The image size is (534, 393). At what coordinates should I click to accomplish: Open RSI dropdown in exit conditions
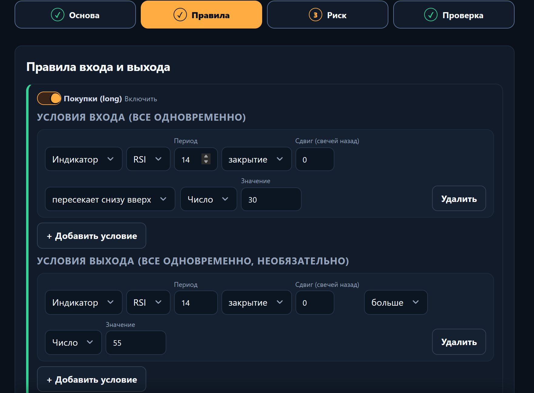click(148, 302)
